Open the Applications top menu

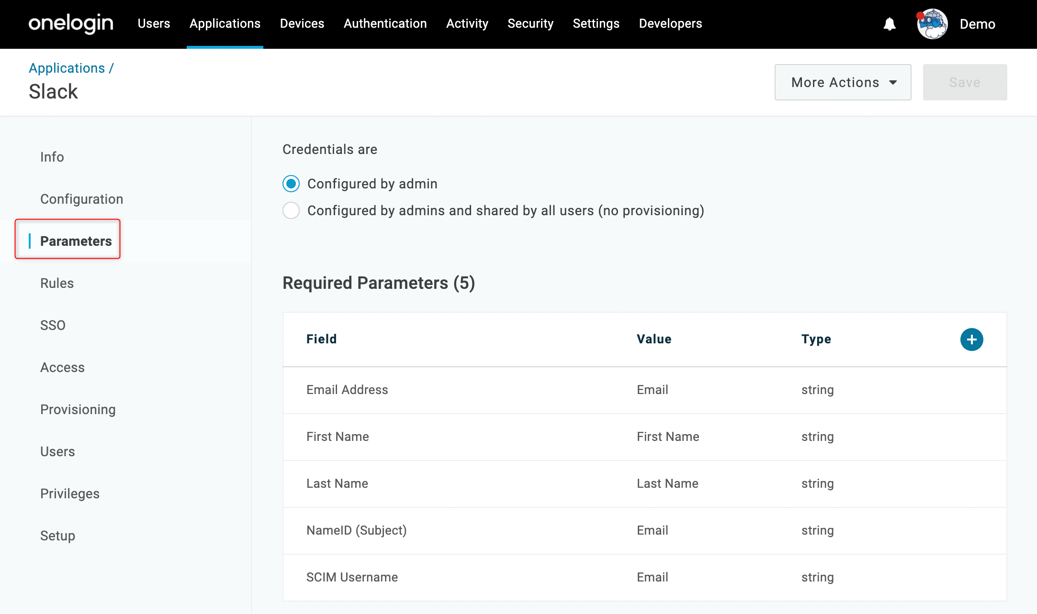(x=225, y=23)
